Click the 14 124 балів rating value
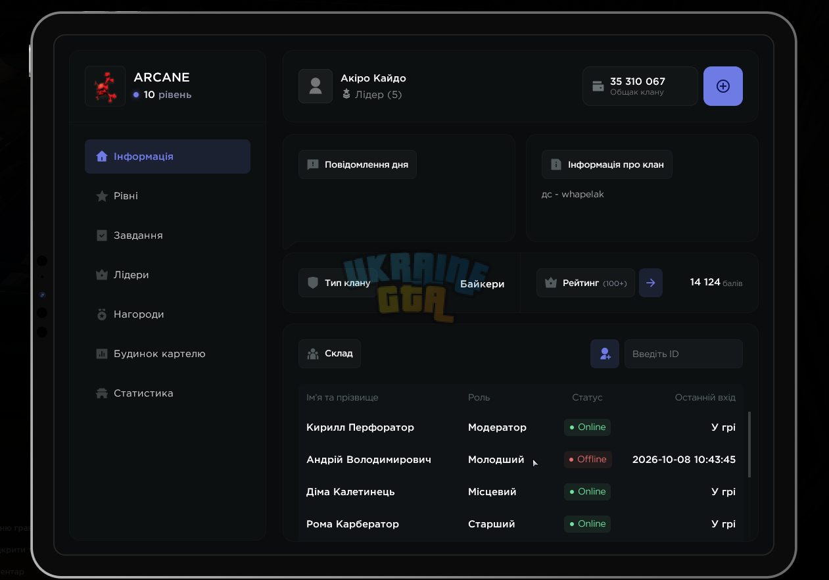 717,283
